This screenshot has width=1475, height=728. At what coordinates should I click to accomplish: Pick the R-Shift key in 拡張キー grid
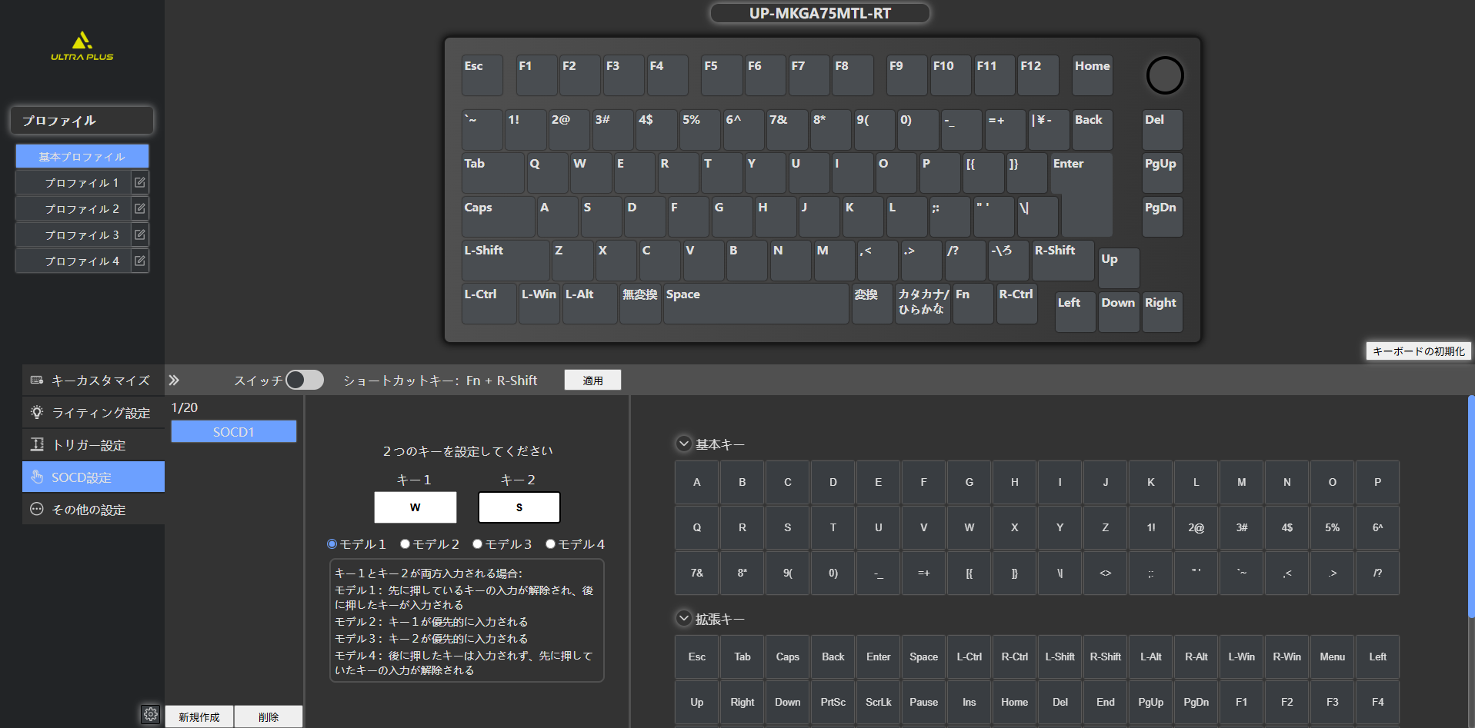[x=1106, y=657]
